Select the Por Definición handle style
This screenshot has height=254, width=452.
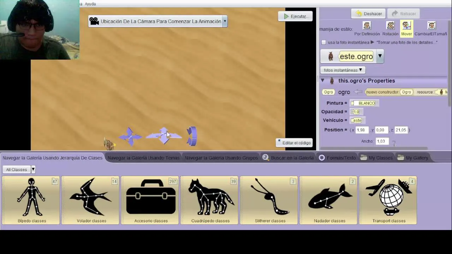pos(367,29)
